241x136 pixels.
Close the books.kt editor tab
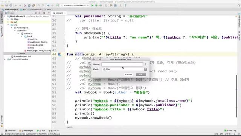click(x=65, y=13)
